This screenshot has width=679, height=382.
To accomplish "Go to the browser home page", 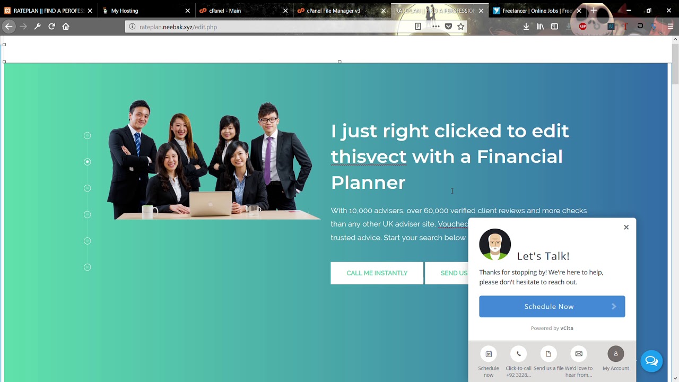I will pos(66,27).
